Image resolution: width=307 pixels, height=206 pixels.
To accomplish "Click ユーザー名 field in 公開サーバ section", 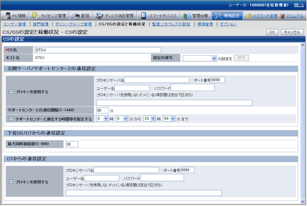I will (x=132, y=88).
